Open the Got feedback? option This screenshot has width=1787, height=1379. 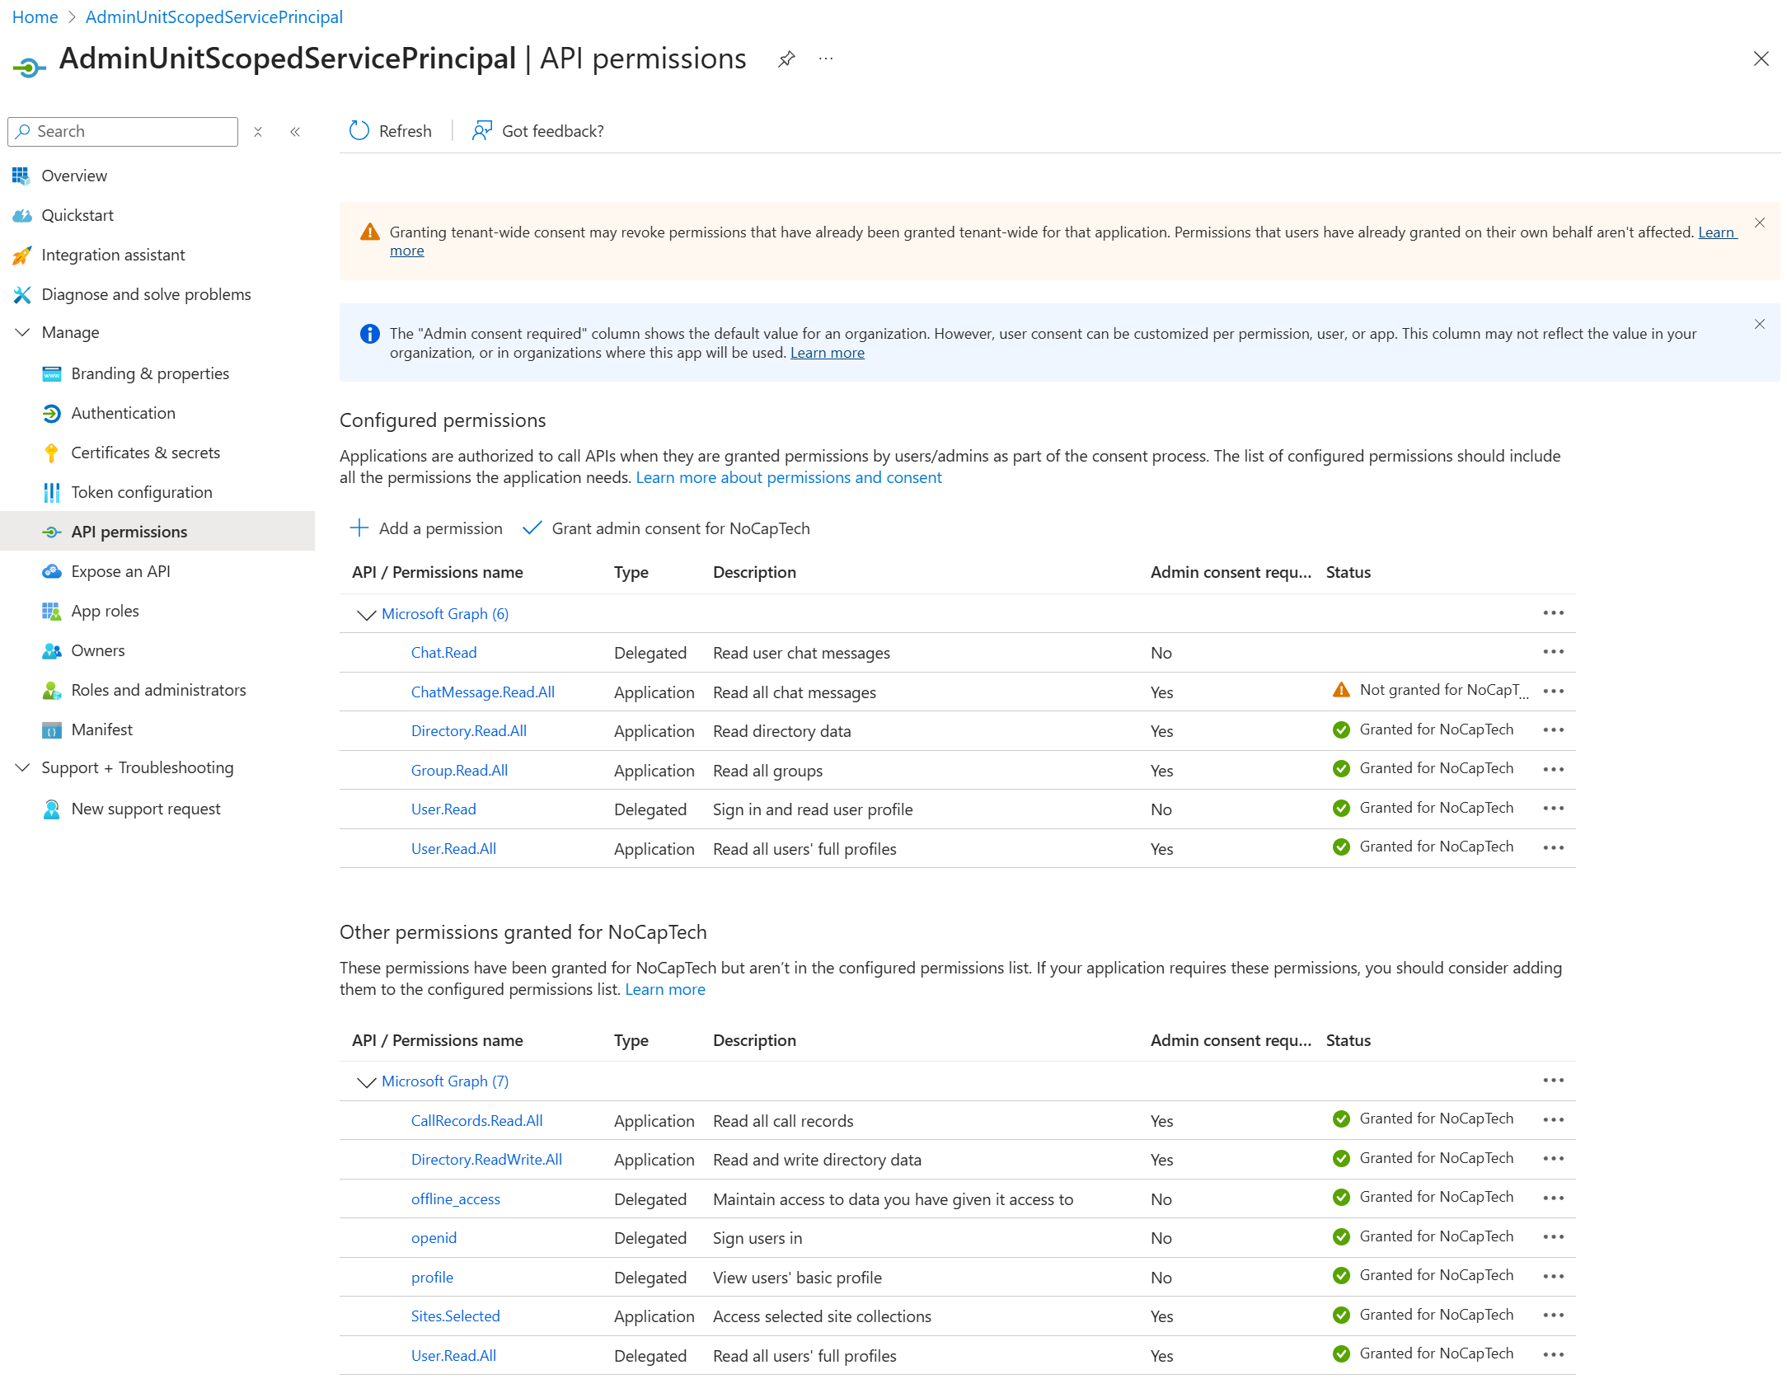[537, 131]
